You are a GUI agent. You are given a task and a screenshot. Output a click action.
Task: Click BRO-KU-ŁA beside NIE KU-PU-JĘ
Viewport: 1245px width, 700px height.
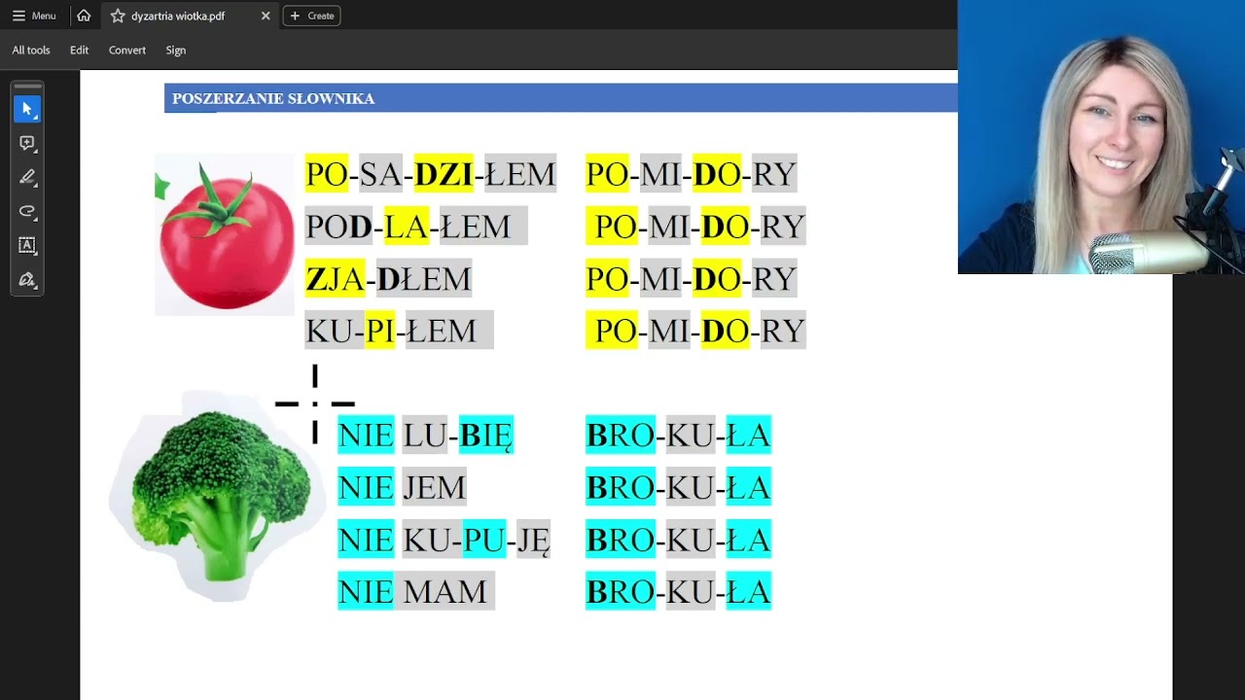(679, 539)
